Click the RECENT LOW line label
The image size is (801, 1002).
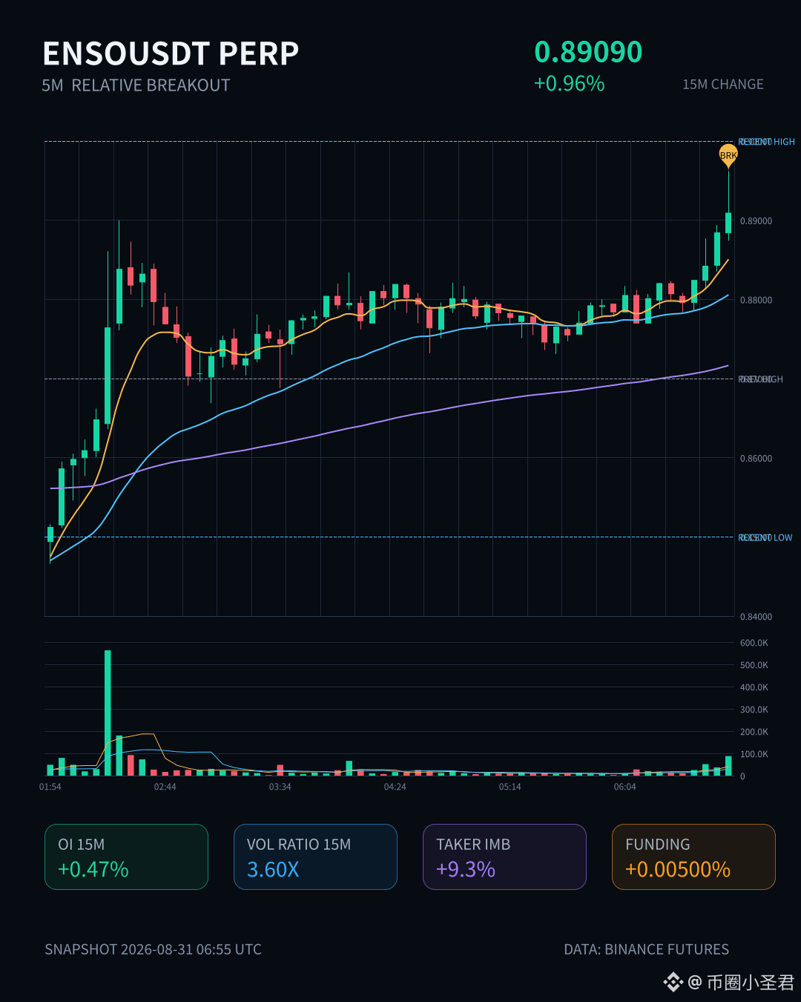point(765,537)
